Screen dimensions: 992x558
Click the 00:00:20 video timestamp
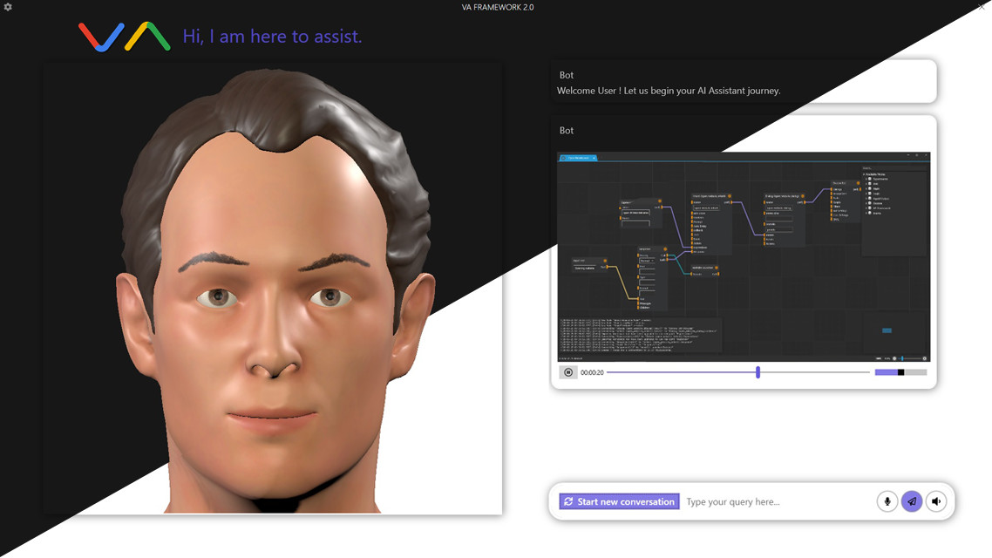click(x=592, y=372)
